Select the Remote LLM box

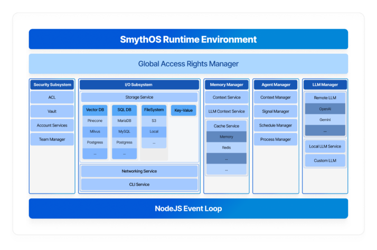click(x=325, y=98)
